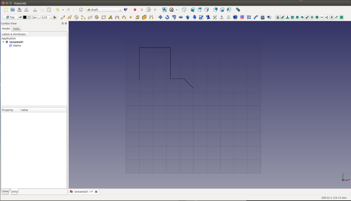351x201 pixels.
Task: Toggle the snap lock button
Action: click(277, 18)
